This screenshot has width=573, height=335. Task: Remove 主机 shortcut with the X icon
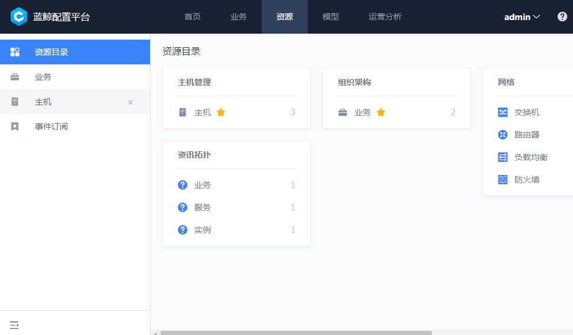pyautogui.click(x=131, y=103)
